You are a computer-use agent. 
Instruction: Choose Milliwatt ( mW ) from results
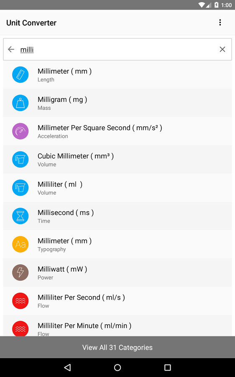click(117, 272)
